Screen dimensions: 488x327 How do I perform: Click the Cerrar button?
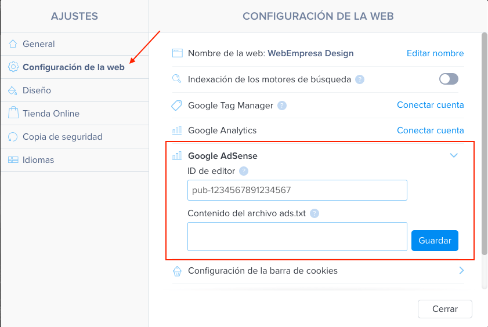point(444,308)
